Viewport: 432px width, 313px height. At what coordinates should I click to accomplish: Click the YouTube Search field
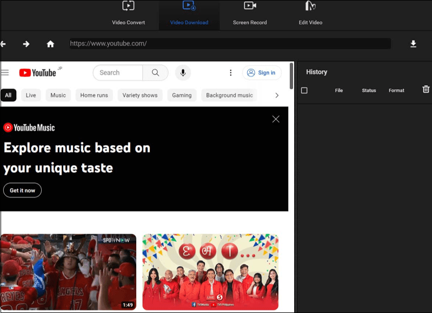[118, 73]
